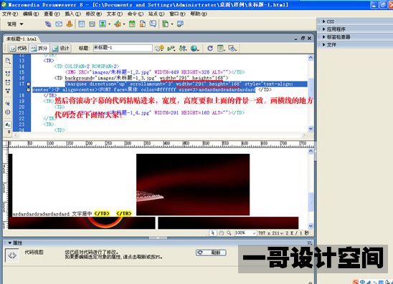Switch to 拆分 (Split) view
This screenshot has height=284, width=393.
click(x=39, y=48)
